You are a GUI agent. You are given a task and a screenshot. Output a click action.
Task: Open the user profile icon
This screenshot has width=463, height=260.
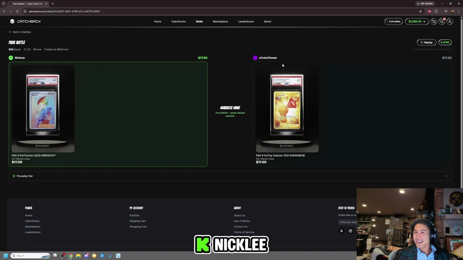click(450, 21)
